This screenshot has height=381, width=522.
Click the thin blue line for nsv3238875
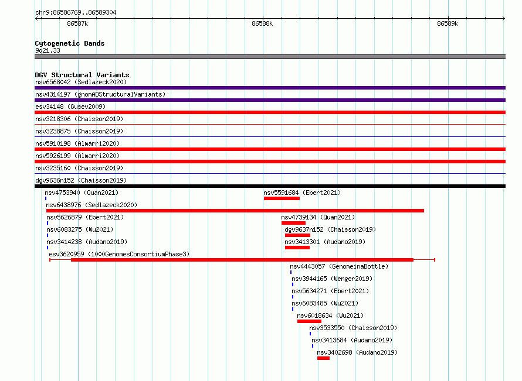270,137
